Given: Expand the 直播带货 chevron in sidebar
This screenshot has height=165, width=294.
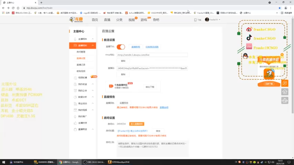Looking at the screenshot, I should 93,129.
